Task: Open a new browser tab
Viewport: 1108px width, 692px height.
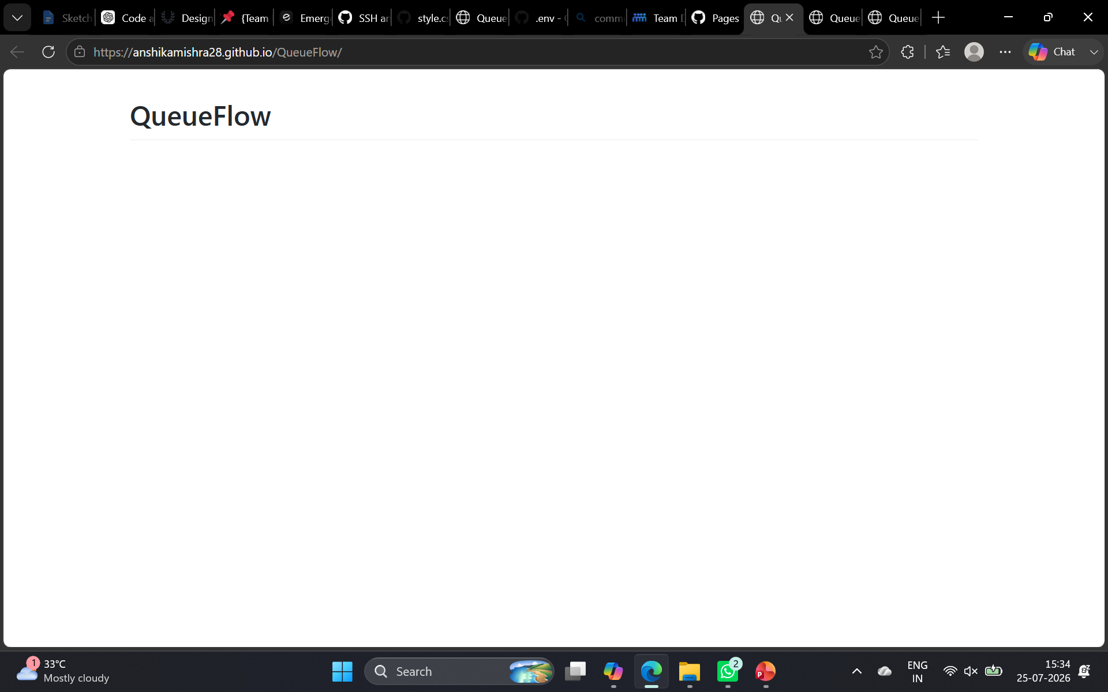Action: pyautogui.click(x=938, y=18)
